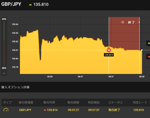The image size is (150, 118).
Task: Click the 135.814 entry price label on chart
Action: [x=109, y=55]
